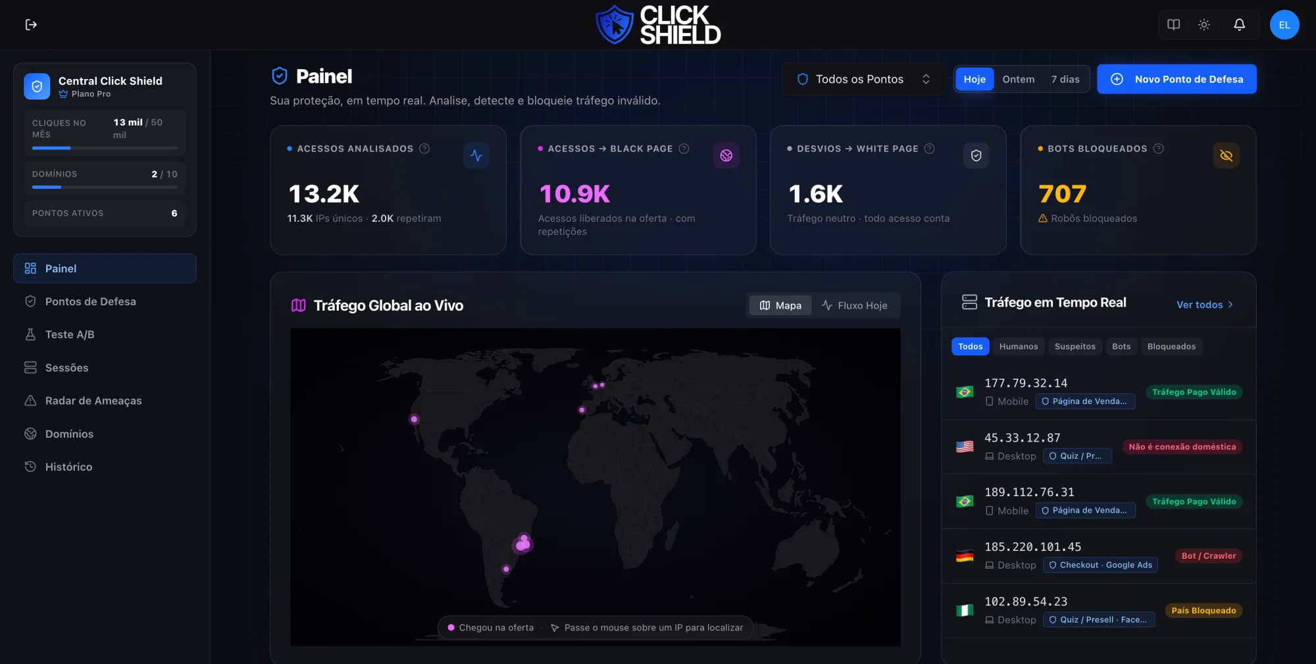Filter traffic by Humanos
Screen dimensions: 1316x664
(x=1018, y=347)
